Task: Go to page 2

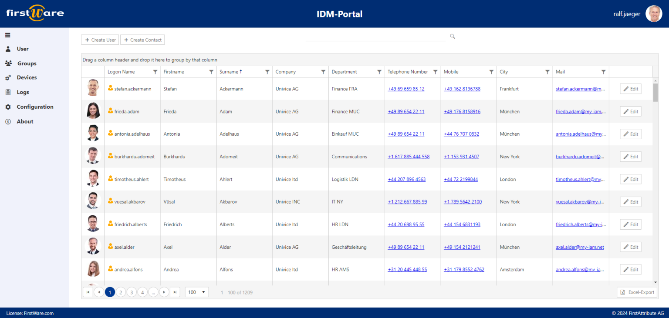Action: pos(121,292)
